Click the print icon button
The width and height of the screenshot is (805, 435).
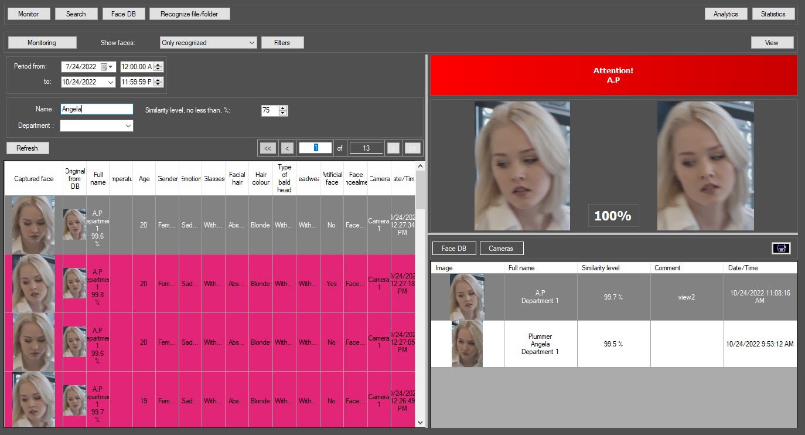click(x=781, y=248)
